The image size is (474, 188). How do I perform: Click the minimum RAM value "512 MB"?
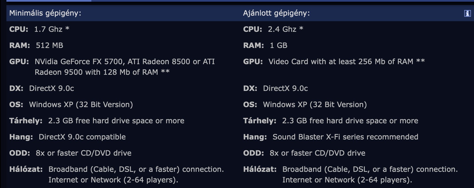pyautogui.click(x=50, y=45)
